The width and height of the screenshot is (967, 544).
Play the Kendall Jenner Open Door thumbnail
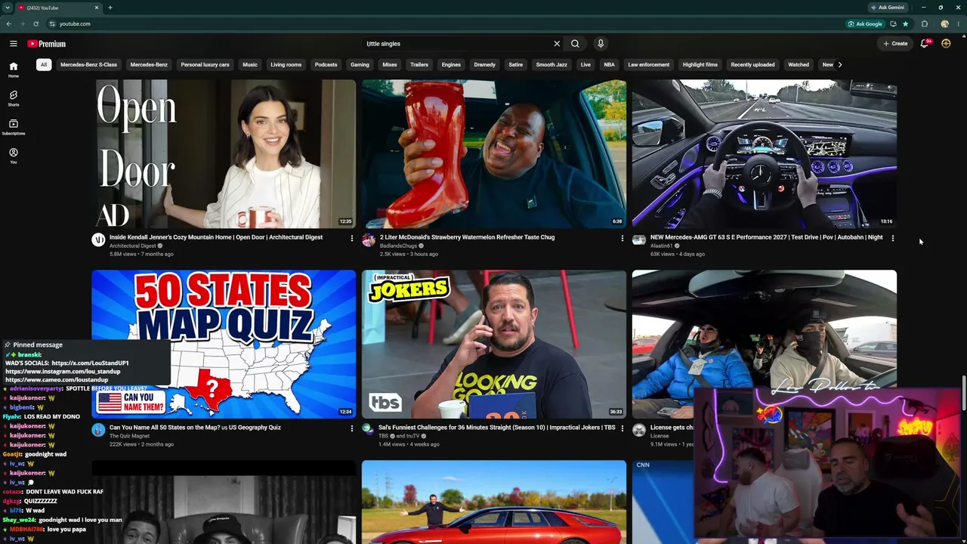click(224, 153)
